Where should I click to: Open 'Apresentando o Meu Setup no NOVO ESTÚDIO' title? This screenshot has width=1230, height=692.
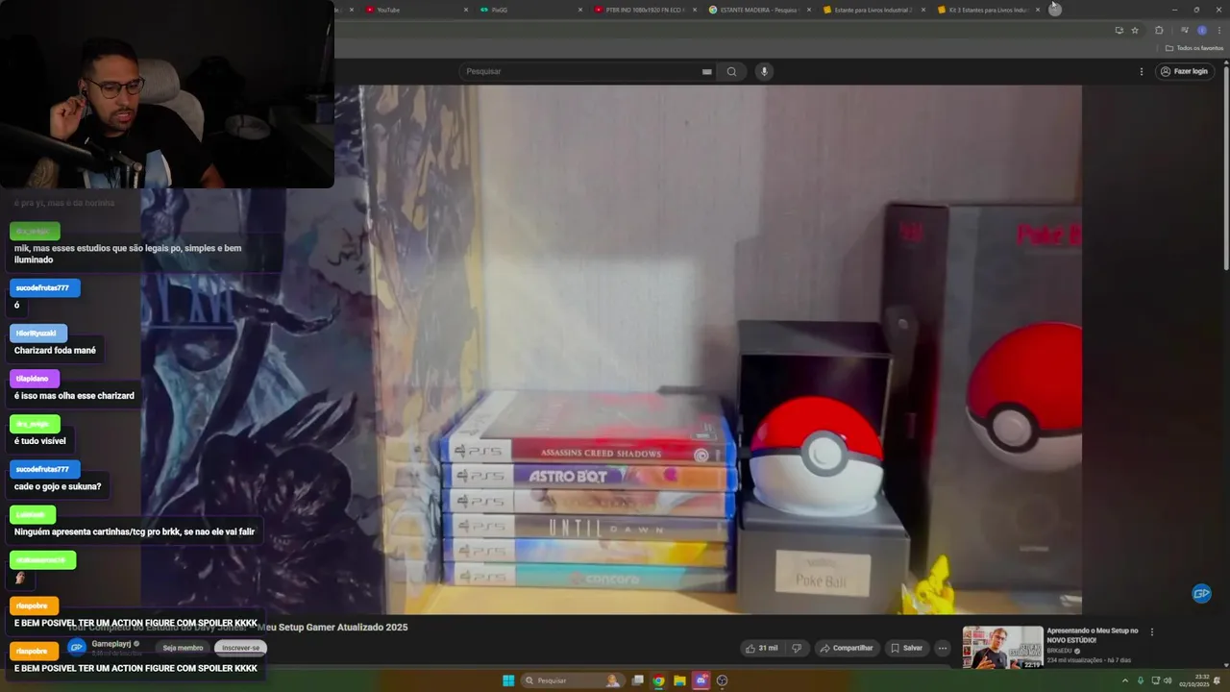pos(1093,635)
